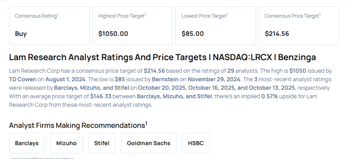
Task: Select the HSBC analyst firm button
Action: click(196, 143)
